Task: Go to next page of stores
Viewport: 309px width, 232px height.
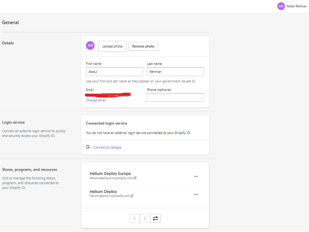Action: pyautogui.click(x=145, y=218)
